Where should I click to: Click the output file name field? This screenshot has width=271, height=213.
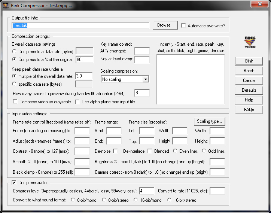80,25
